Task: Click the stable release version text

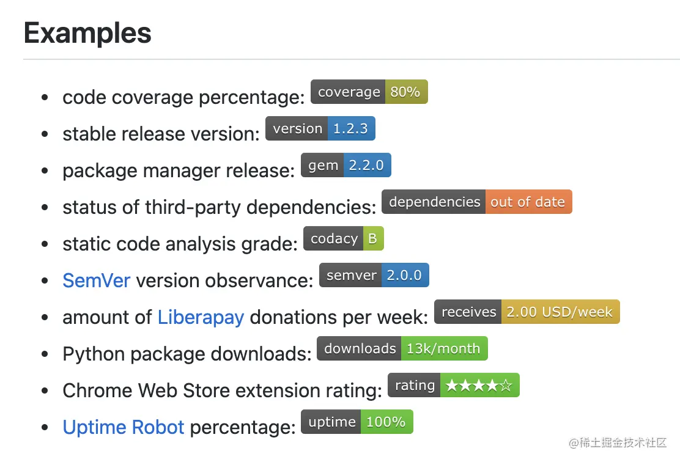Action: (161, 134)
